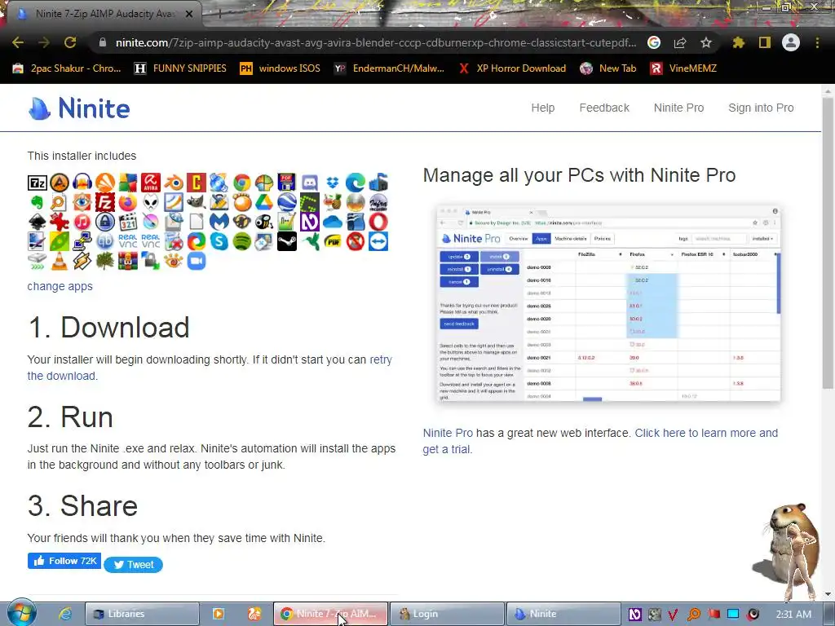Image resolution: width=835 pixels, height=626 pixels.
Task: Click the GIMP icon in app list
Action: point(197,203)
